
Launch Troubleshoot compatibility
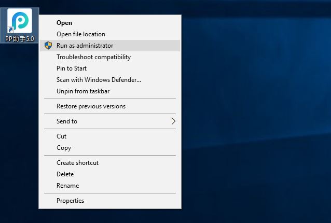tap(93, 57)
